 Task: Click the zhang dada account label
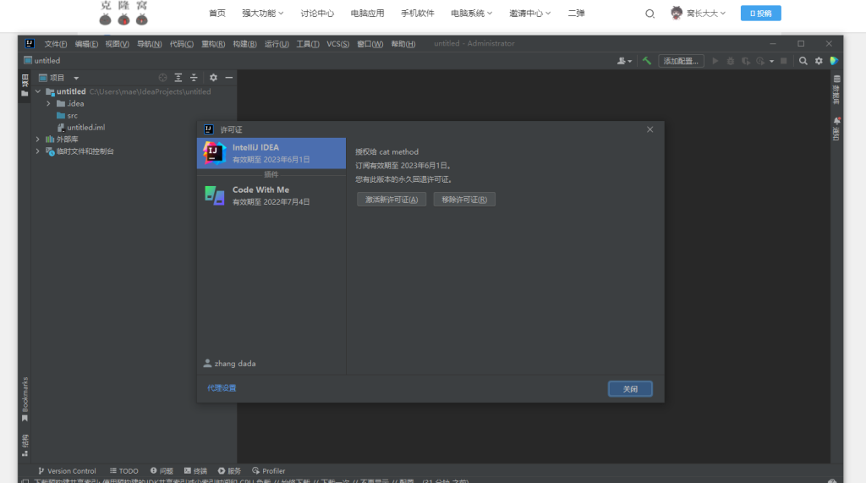[229, 364]
